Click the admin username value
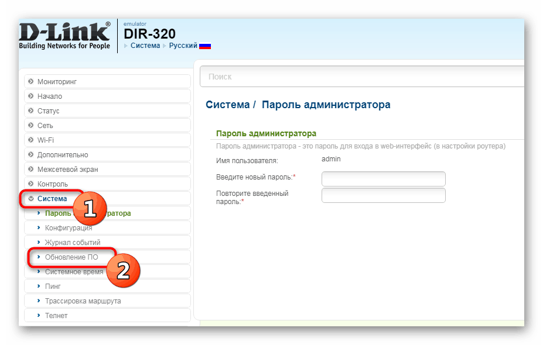The height and width of the screenshot is (345, 543). pyautogui.click(x=331, y=159)
